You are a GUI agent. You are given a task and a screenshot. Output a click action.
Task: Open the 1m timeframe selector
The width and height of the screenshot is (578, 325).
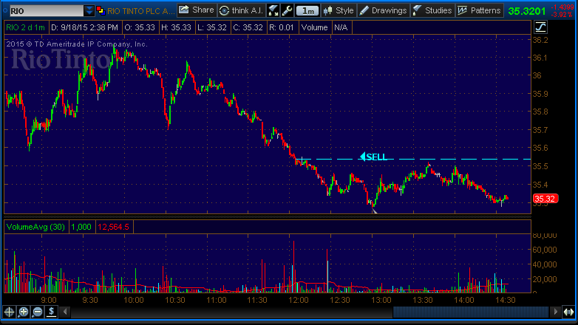(307, 10)
